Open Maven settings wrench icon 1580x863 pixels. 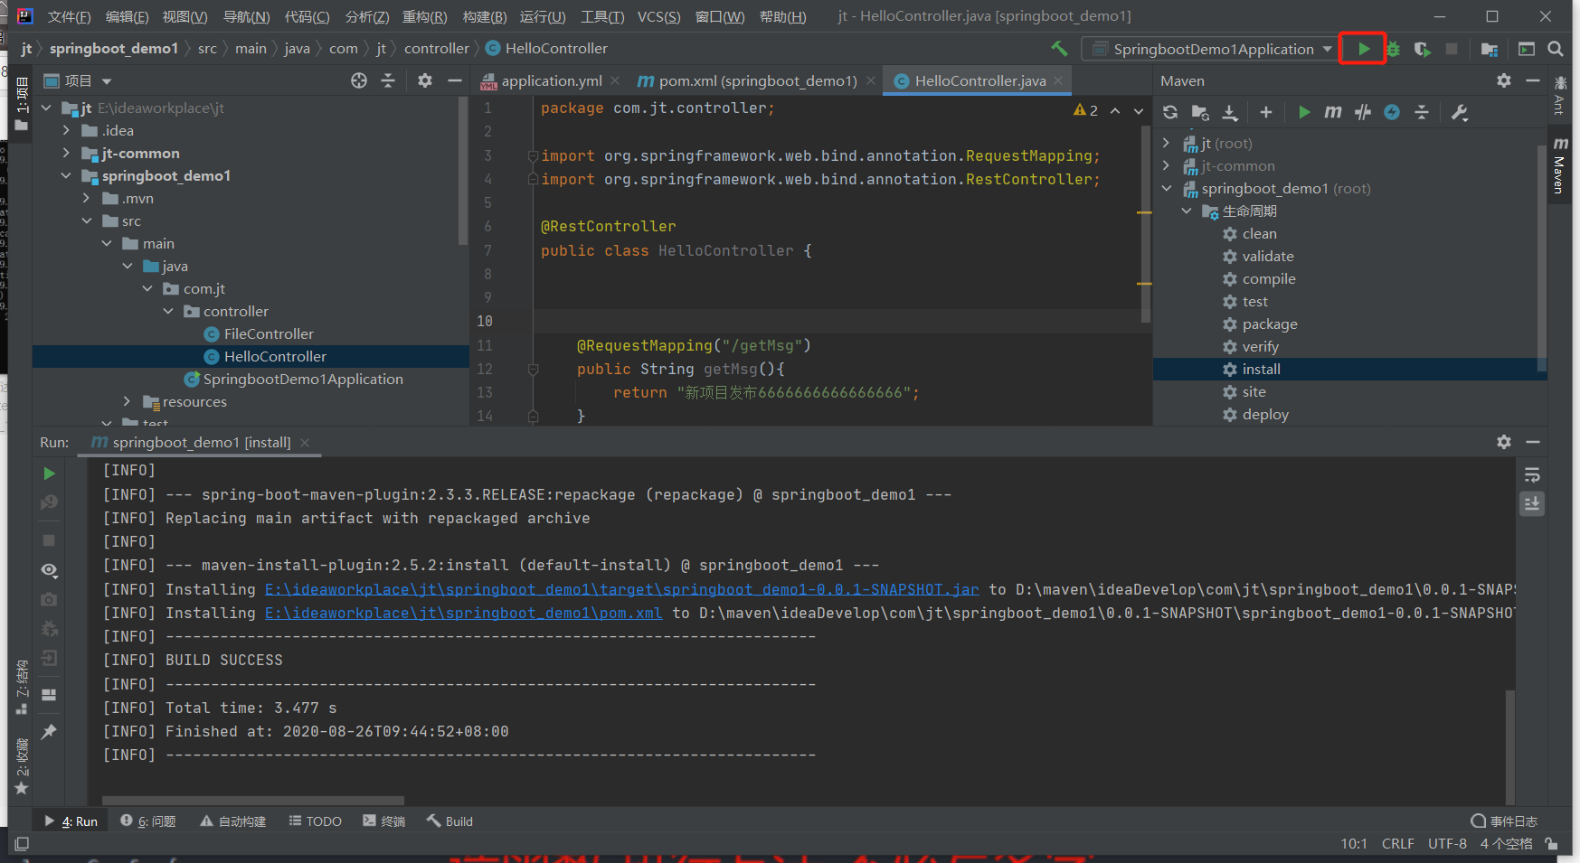click(1460, 112)
